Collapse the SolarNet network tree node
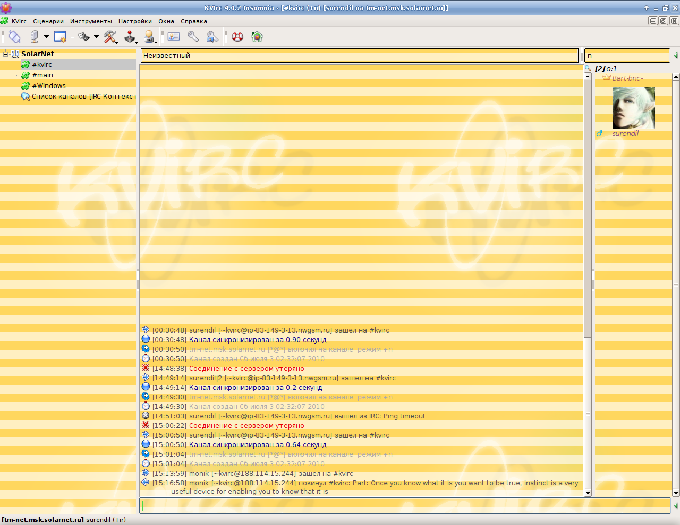This screenshot has height=525, width=680. click(5, 54)
